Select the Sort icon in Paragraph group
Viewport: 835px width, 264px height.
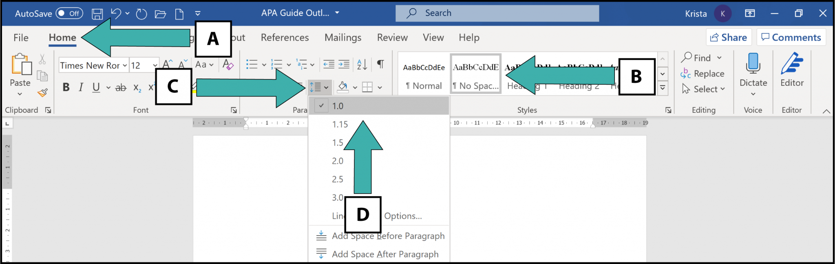(361, 64)
